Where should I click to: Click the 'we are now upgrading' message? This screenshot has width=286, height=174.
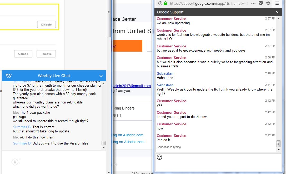[x=173, y=23]
